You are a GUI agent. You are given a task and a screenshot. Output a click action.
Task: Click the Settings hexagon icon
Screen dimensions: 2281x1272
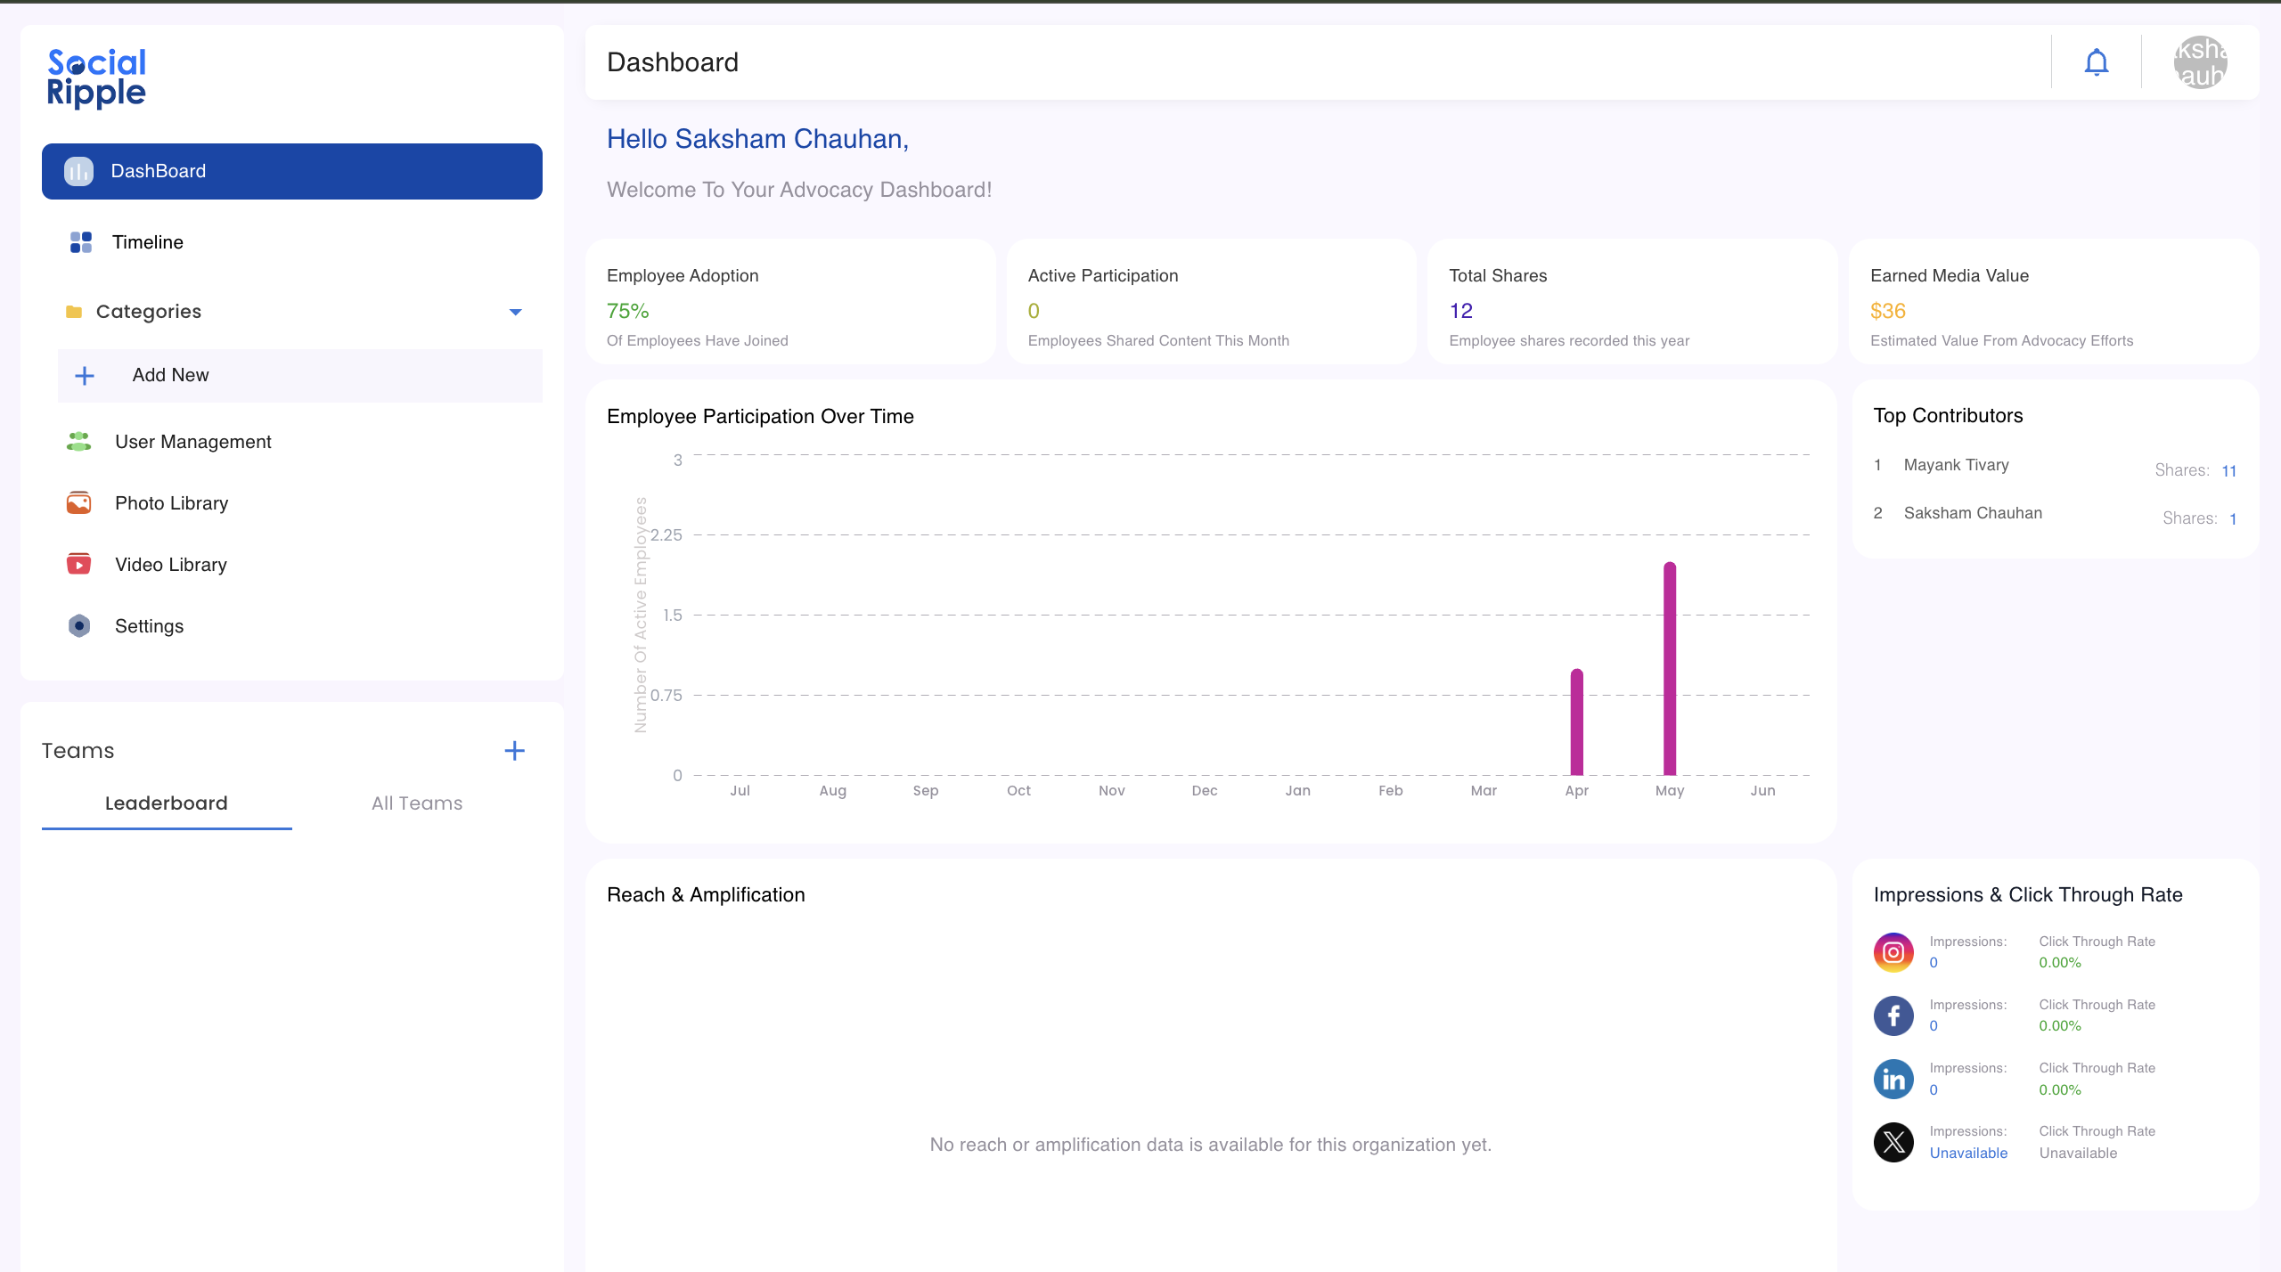(78, 626)
